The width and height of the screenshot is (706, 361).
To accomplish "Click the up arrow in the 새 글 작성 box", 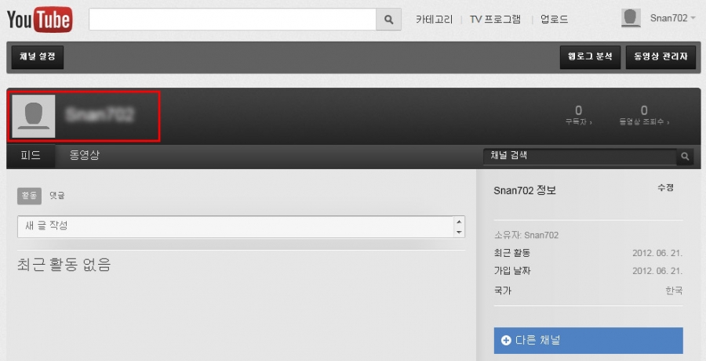I will [x=459, y=222].
